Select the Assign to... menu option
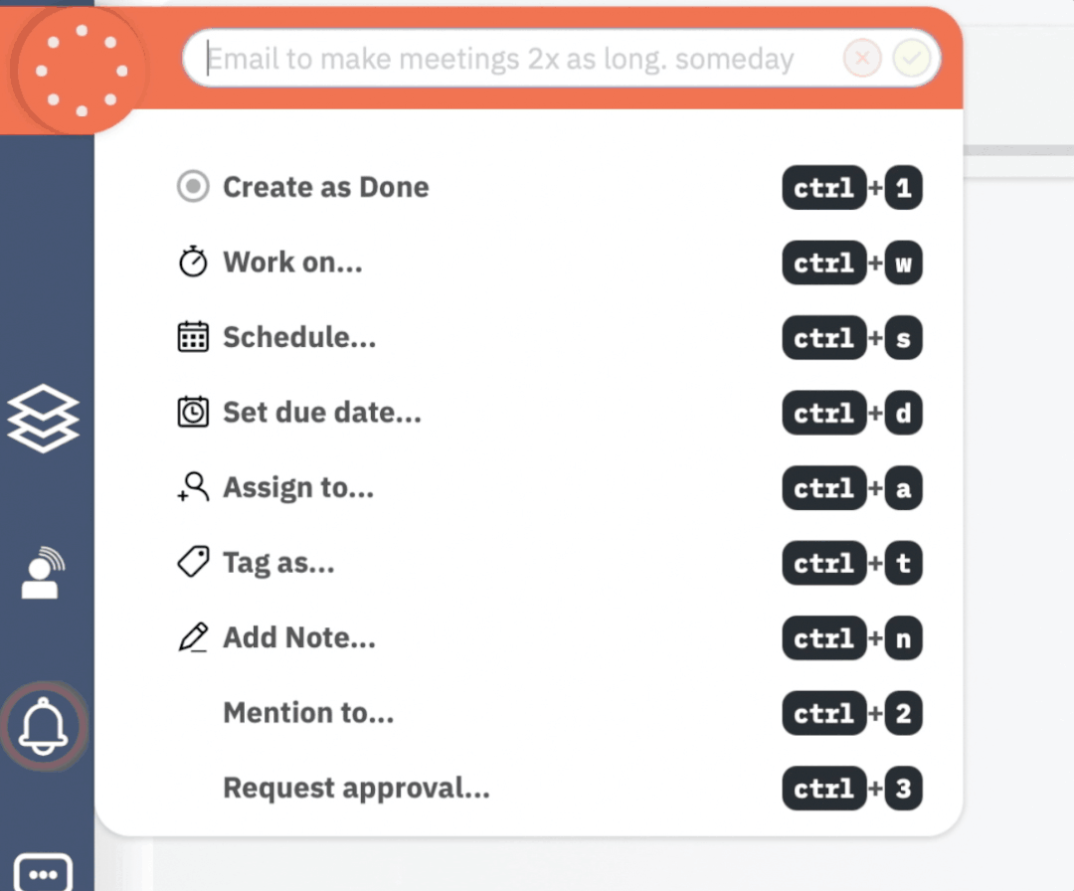 pos(298,487)
